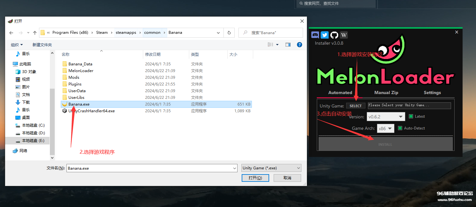Click the 打开(O) button
This screenshot has height=207, width=476.
tap(255, 178)
